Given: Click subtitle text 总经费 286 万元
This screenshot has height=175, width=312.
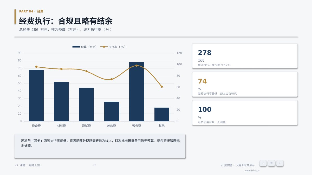Looking at the screenshot, I should click(33, 30).
